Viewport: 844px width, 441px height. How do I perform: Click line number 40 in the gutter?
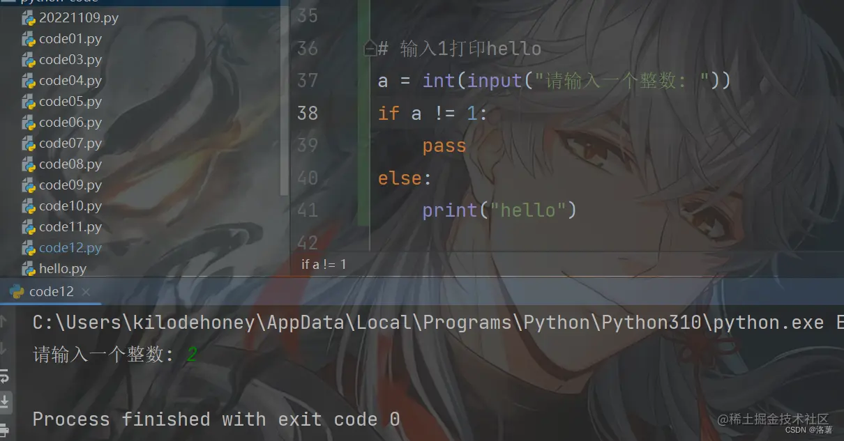click(308, 178)
